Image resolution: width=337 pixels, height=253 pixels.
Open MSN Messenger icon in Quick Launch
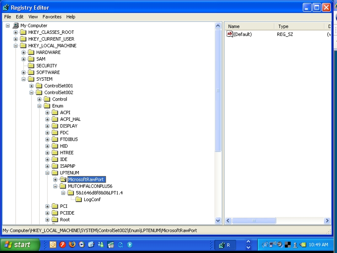pyautogui.click(x=101, y=245)
